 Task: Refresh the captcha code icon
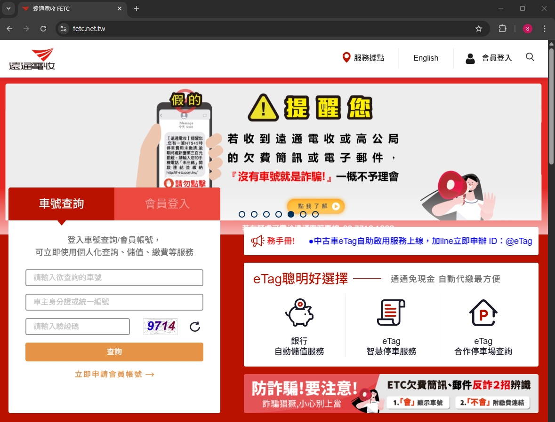tap(195, 327)
